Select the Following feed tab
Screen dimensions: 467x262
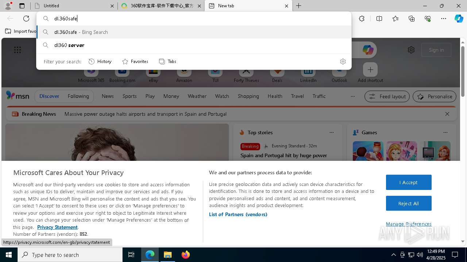pos(78,96)
